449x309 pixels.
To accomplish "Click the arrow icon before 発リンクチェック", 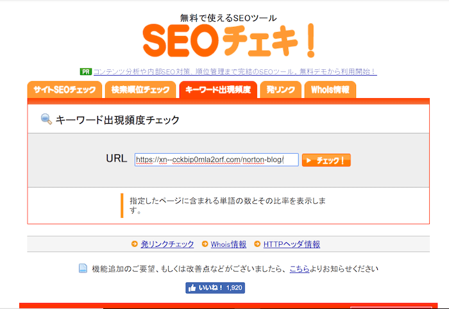I will point(134,244).
